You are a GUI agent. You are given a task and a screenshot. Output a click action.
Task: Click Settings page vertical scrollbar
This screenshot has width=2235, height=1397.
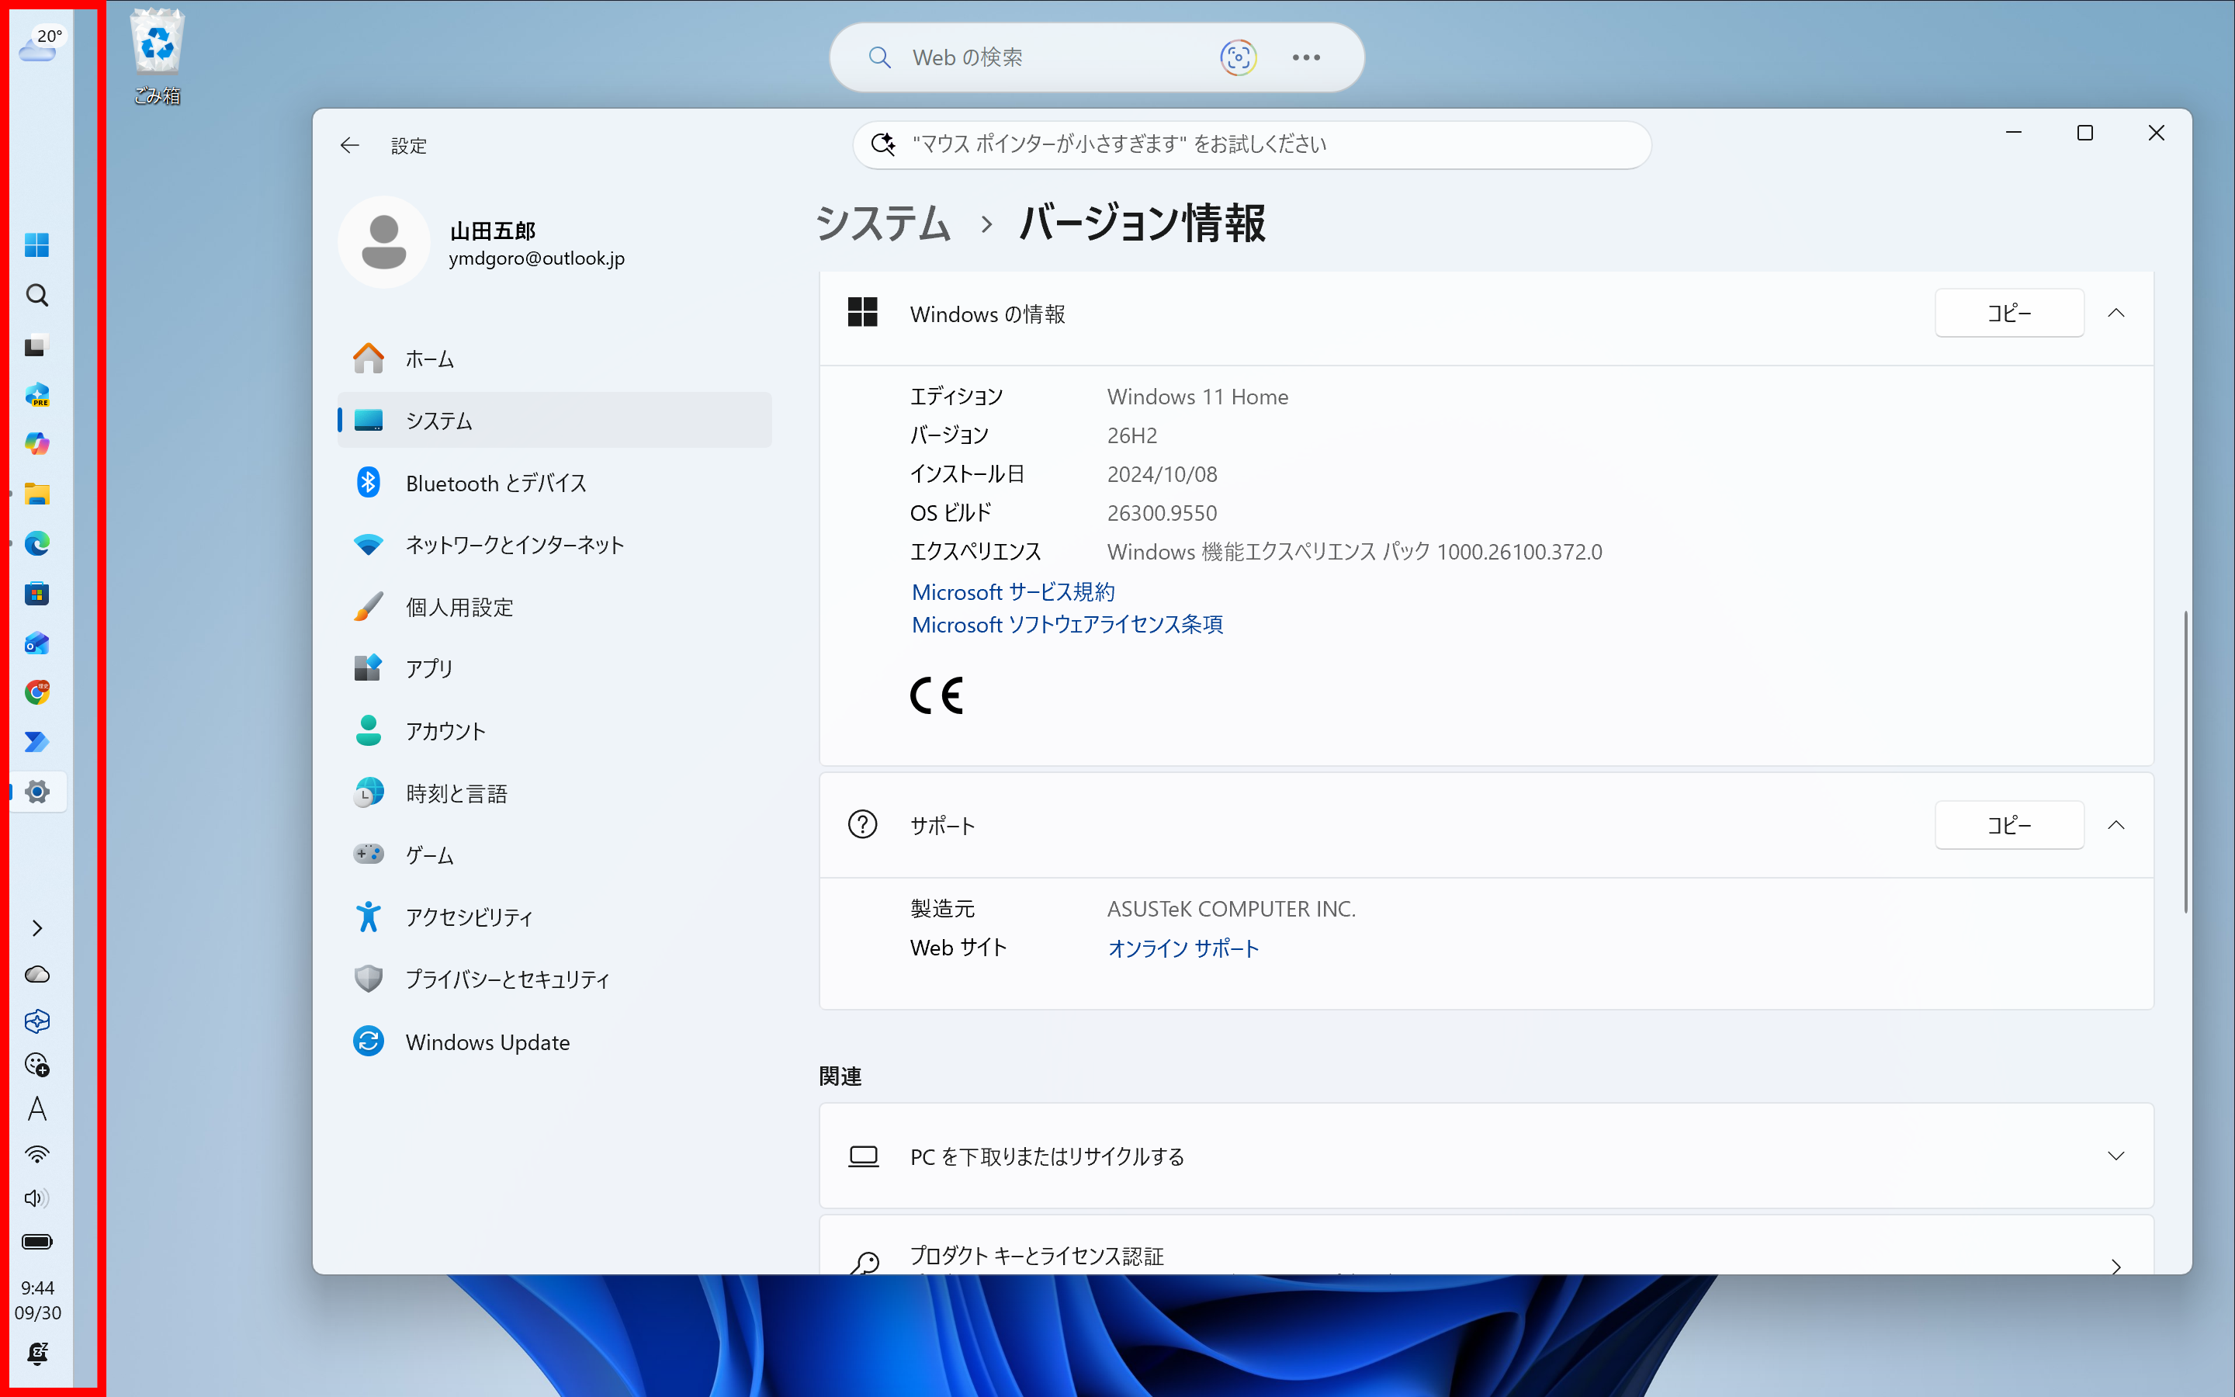[2185, 761]
